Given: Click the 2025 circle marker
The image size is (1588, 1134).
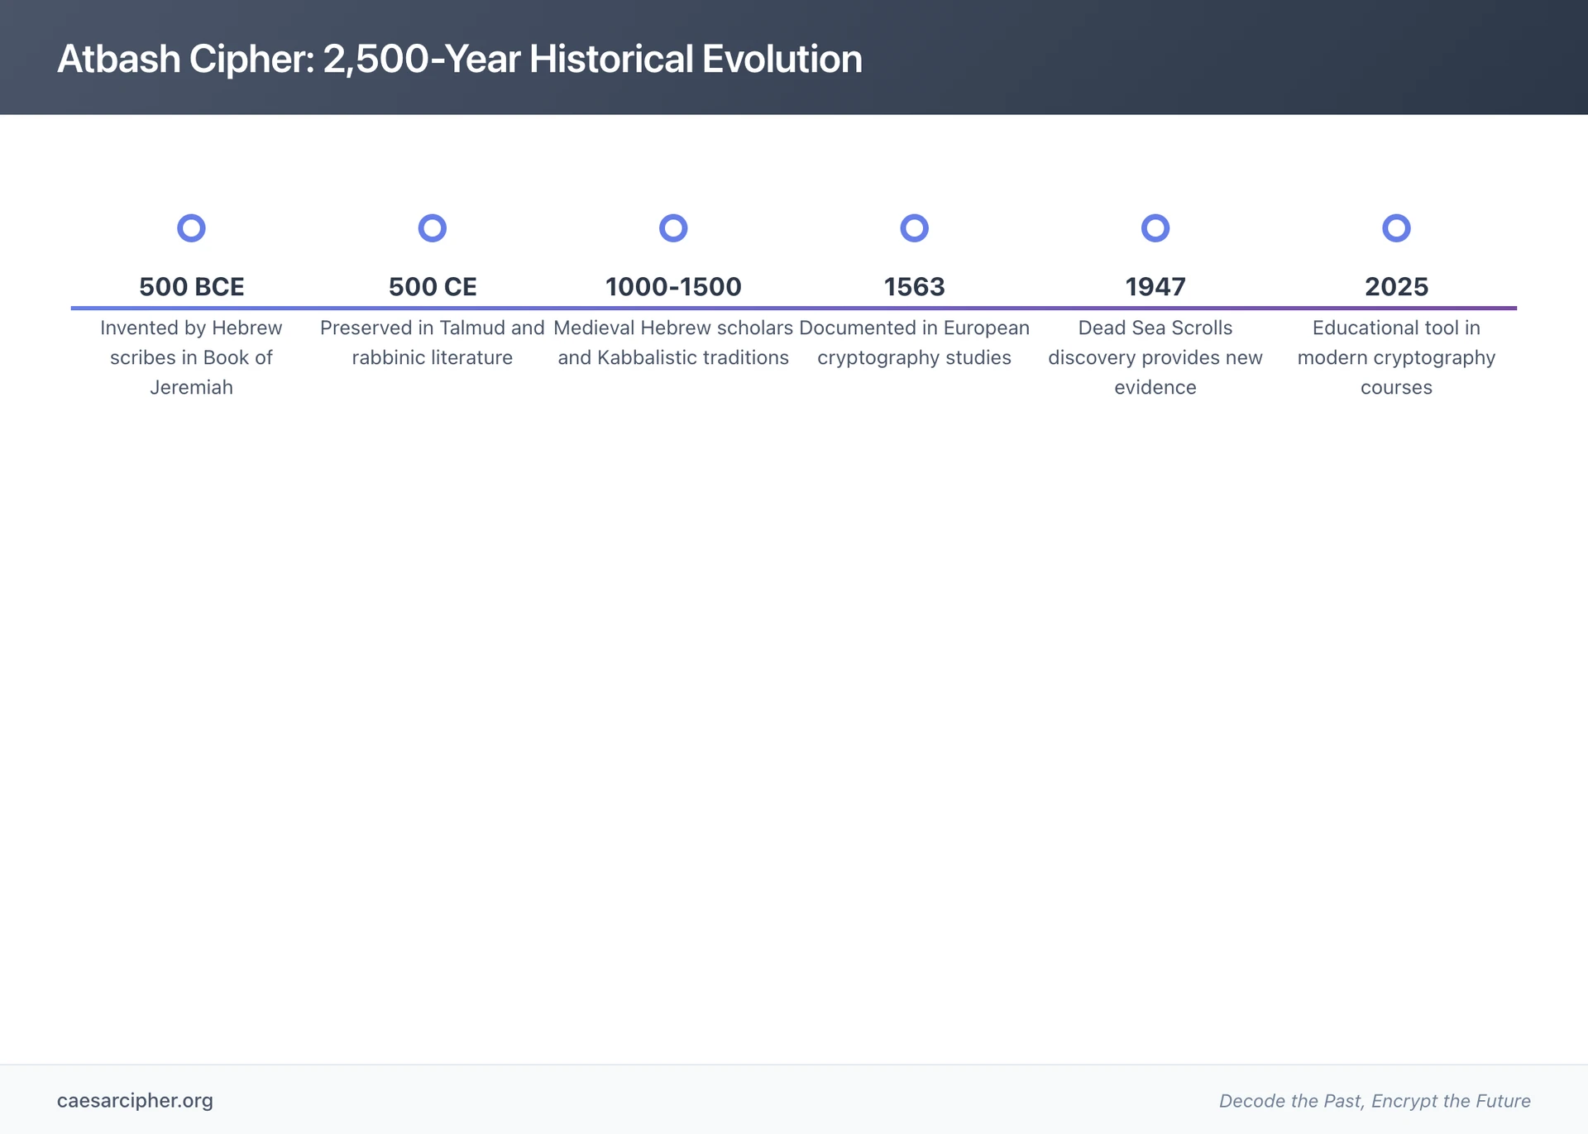Looking at the screenshot, I should (1396, 228).
